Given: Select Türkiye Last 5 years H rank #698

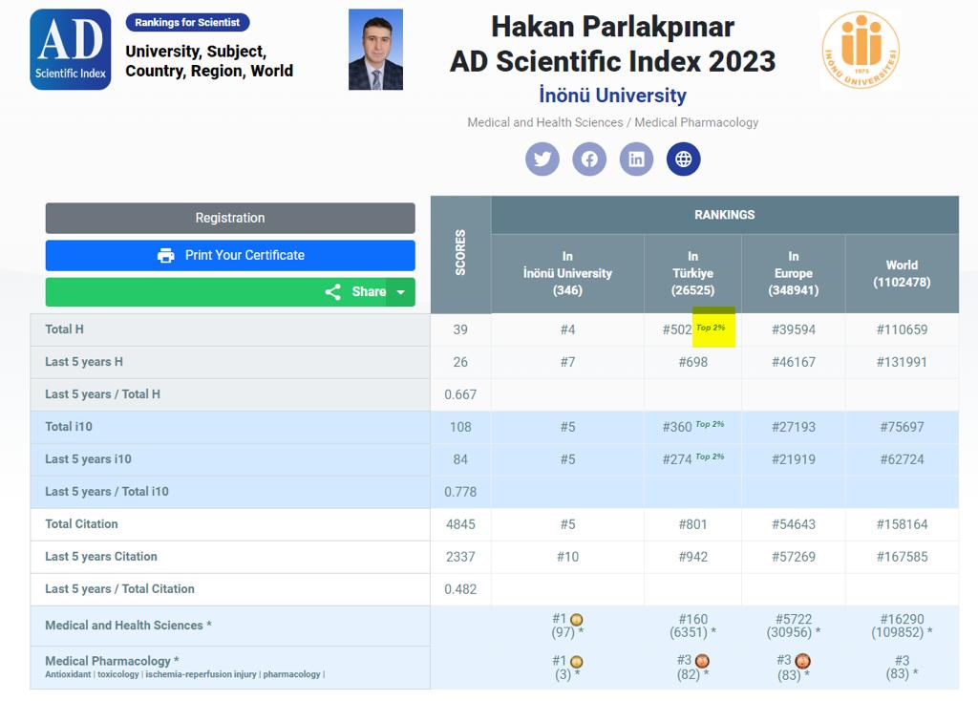Looking at the screenshot, I should [x=693, y=362].
